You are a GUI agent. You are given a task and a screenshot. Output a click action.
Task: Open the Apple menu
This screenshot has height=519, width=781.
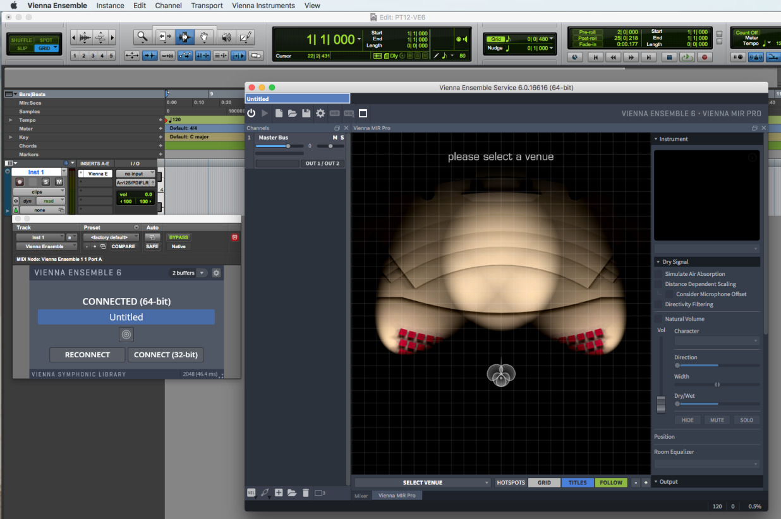click(13, 6)
